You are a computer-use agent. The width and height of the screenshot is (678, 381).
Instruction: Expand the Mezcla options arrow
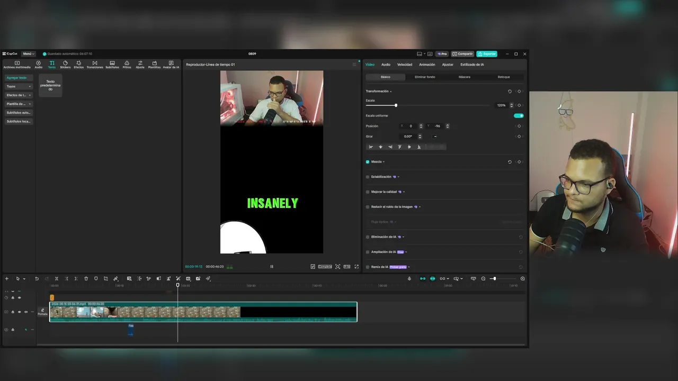pos(384,162)
